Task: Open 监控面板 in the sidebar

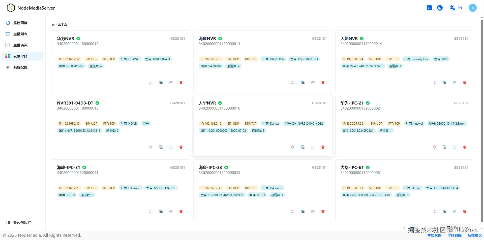Action: (23, 23)
